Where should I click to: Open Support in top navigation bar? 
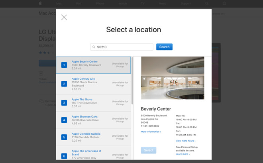point(186,3)
